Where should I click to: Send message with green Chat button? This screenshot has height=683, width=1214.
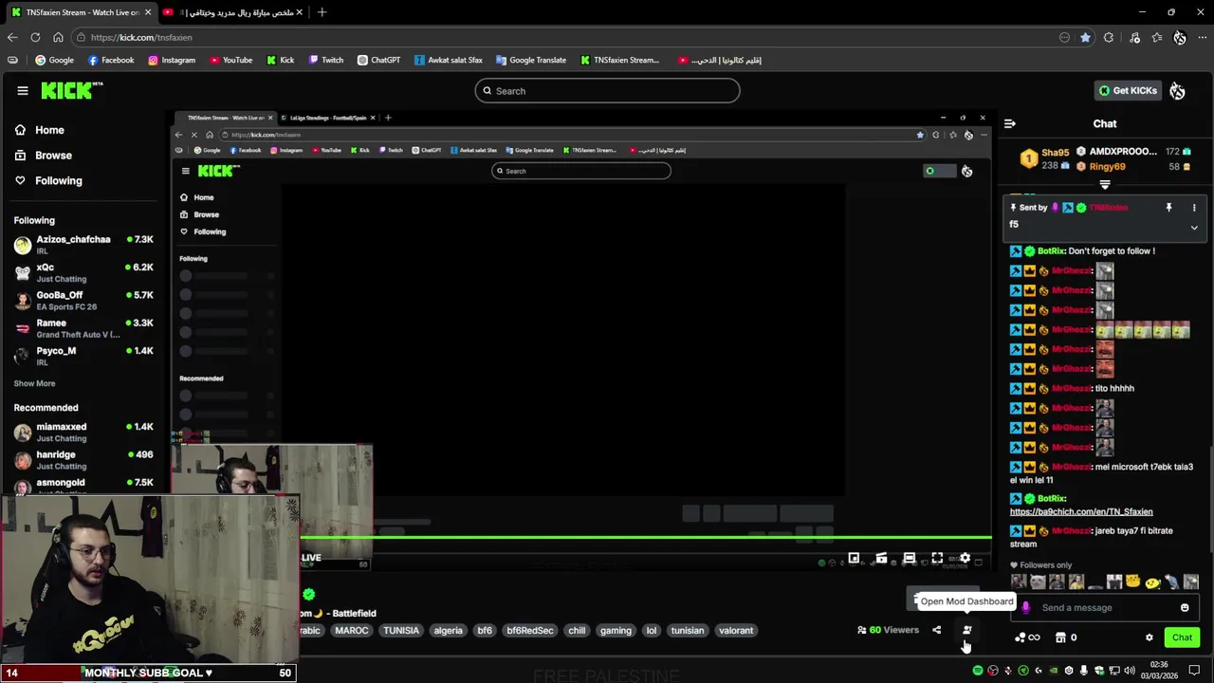coord(1182,637)
